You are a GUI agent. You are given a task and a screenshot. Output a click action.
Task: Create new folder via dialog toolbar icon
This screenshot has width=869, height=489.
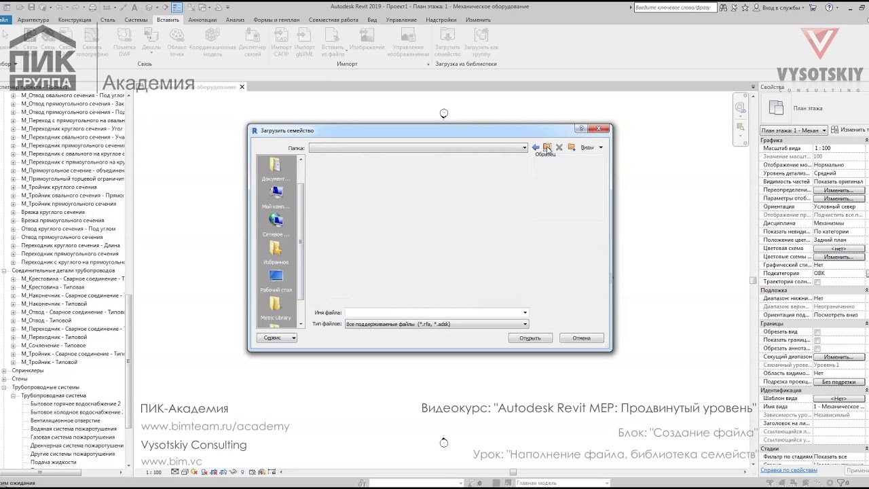571,147
